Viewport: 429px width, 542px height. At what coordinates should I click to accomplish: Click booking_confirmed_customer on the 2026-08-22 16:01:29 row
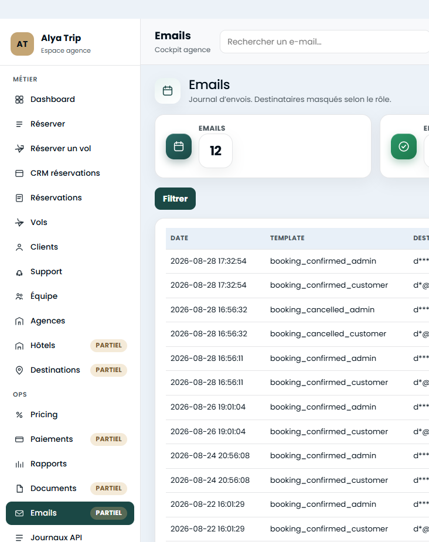[329, 529]
